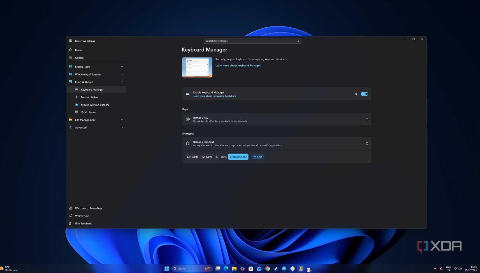
Task: Open the Keyboard Manager sidebar item
Action: [92, 89]
